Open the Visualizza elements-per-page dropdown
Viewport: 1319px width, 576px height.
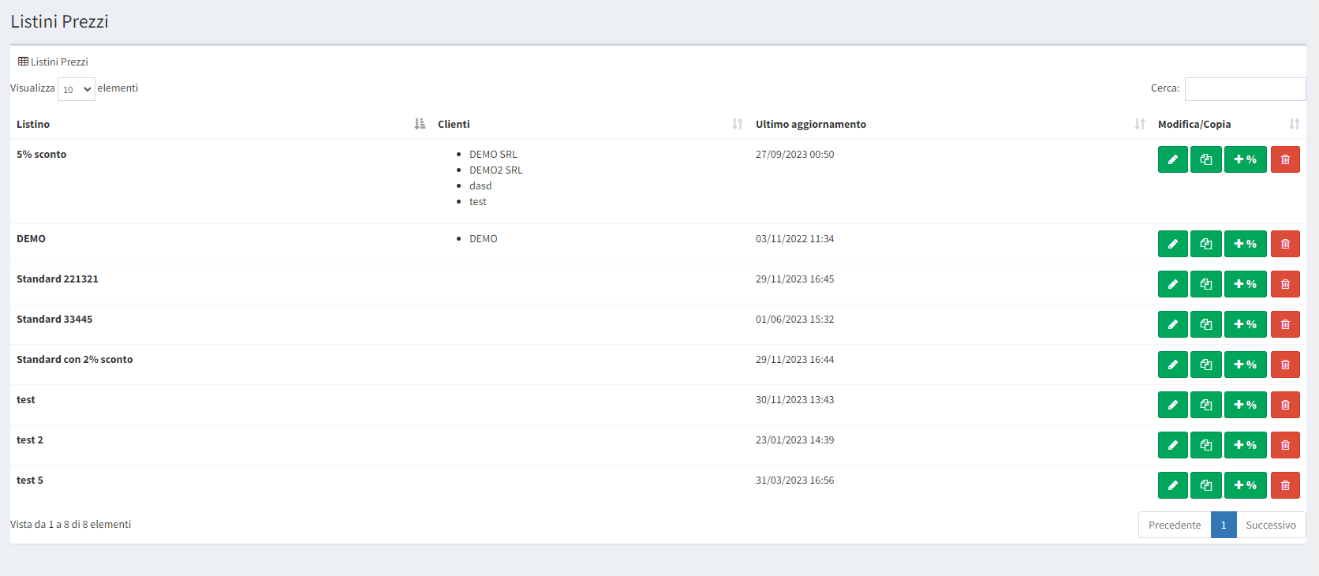coord(77,89)
